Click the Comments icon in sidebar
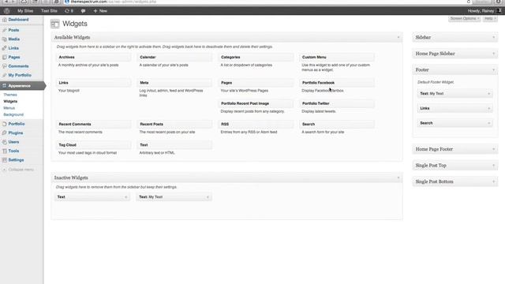Image resolution: width=505 pixels, height=284 pixels. coord(5,66)
